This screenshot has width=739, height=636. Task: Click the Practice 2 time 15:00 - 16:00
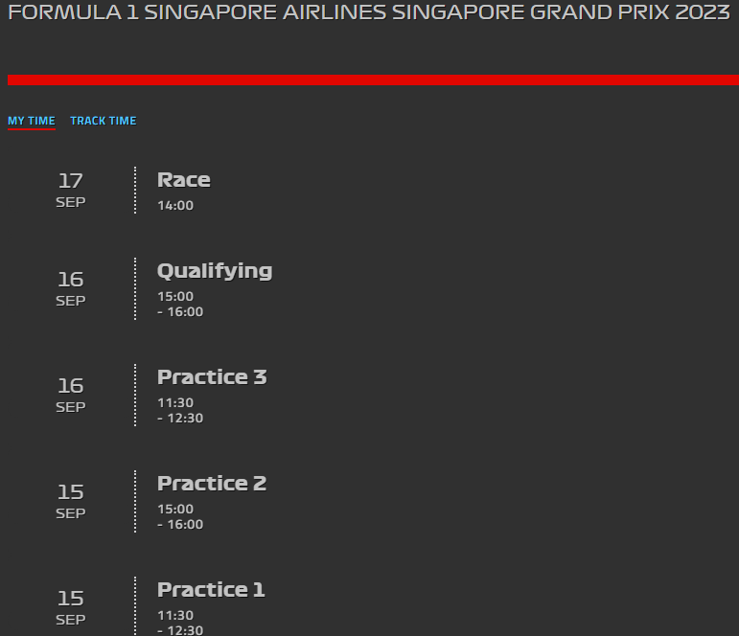point(180,517)
